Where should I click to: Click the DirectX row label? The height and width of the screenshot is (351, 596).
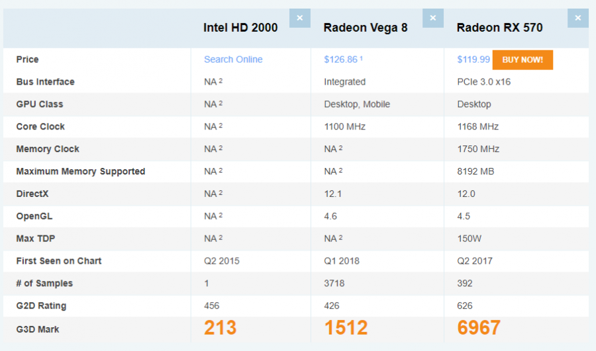pyautogui.click(x=32, y=194)
